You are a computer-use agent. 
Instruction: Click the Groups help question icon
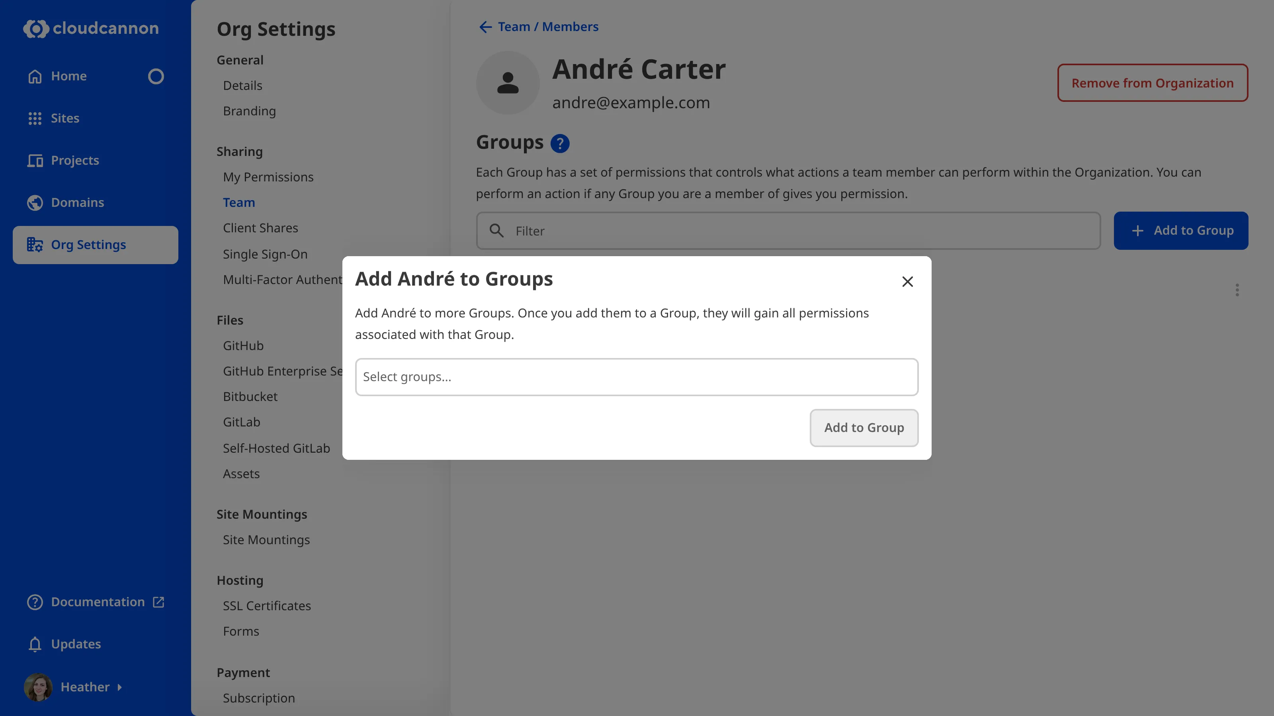tap(560, 143)
